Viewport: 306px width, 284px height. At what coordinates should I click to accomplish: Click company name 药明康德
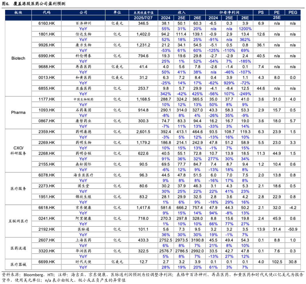pyautogui.click(x=83, y=132)
